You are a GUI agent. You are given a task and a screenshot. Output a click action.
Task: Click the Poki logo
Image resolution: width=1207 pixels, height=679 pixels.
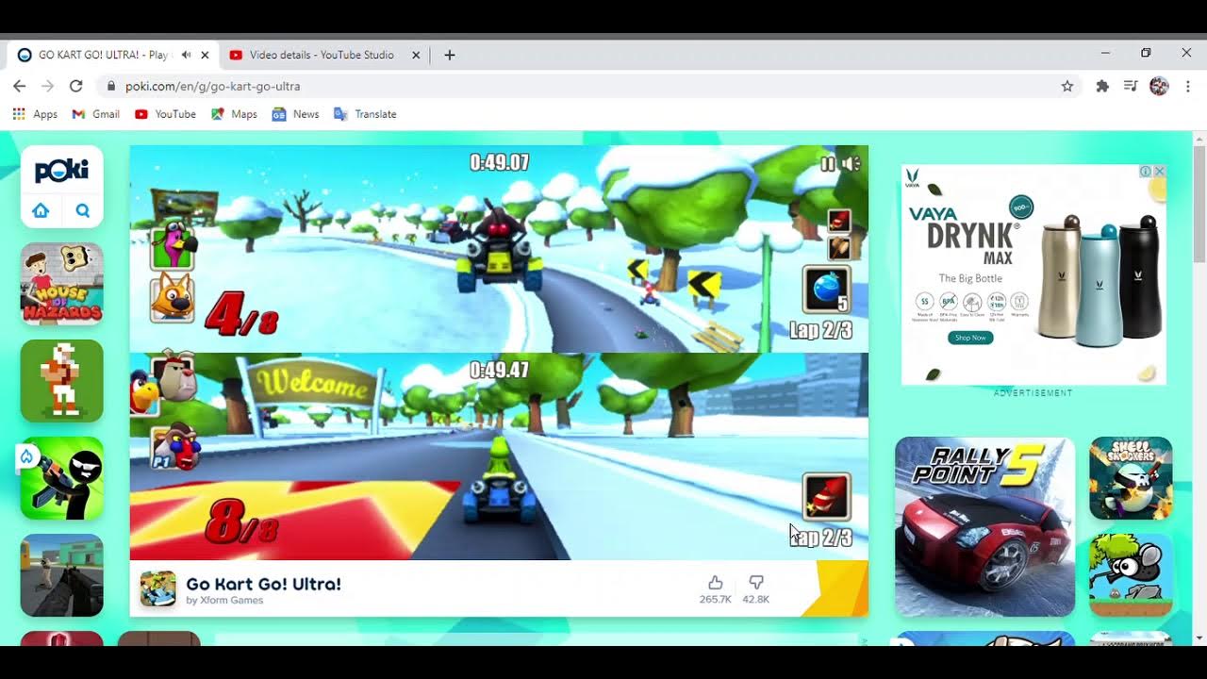pyautogui.click(x=61, y=171)
